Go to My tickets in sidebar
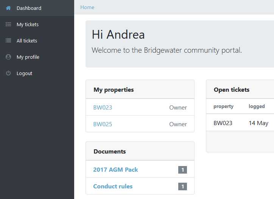Viewport: 274px width, 199px height. pos(28,24)
